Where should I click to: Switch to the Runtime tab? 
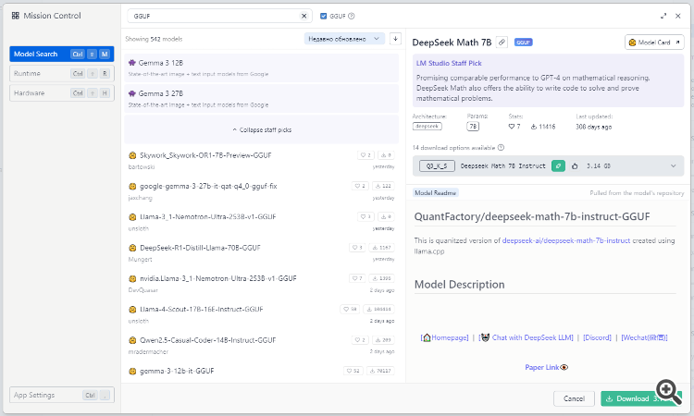pos(61,73)
